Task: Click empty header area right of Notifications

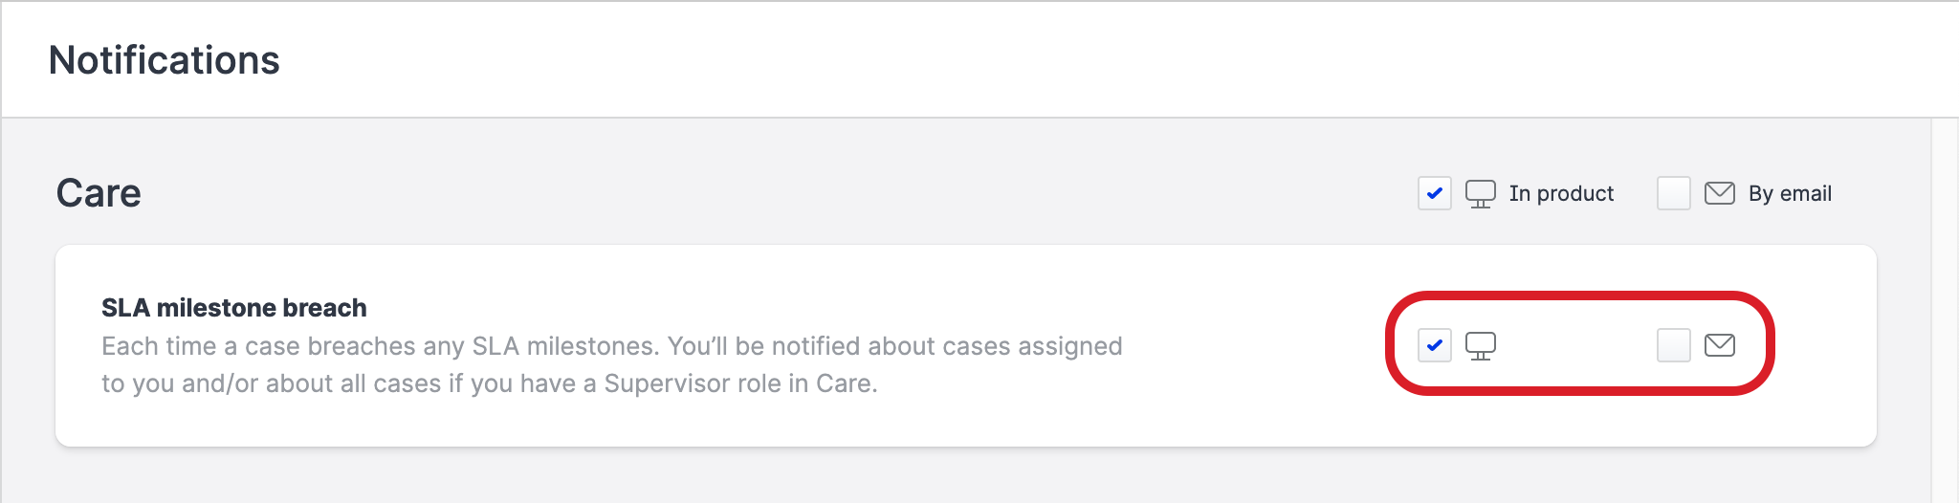Action: pyautogui.click(x=1052, y=60)
